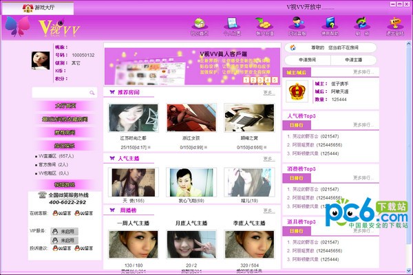This screenshot has height=275, width=413.
Task: Select 官方房间 (2人) category
Action: click(52, 164)
